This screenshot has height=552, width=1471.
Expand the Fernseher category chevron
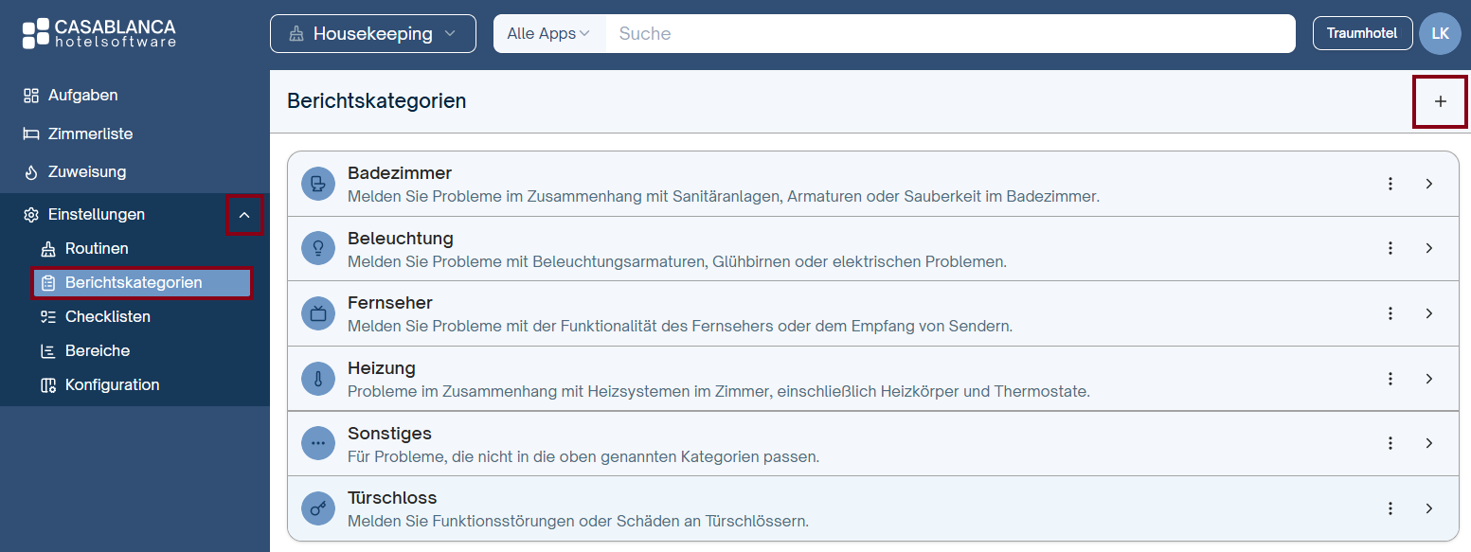point(1429,313)
